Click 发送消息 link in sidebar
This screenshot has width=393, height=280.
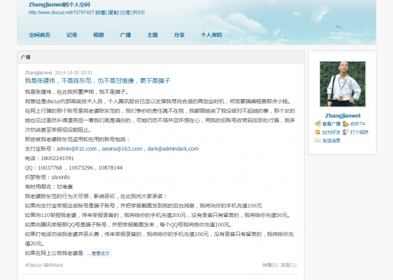[331, 140]
